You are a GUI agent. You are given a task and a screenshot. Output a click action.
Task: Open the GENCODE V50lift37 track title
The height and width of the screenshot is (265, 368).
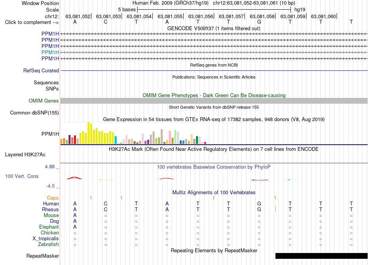pyautogui.click(x=214, y=28)
